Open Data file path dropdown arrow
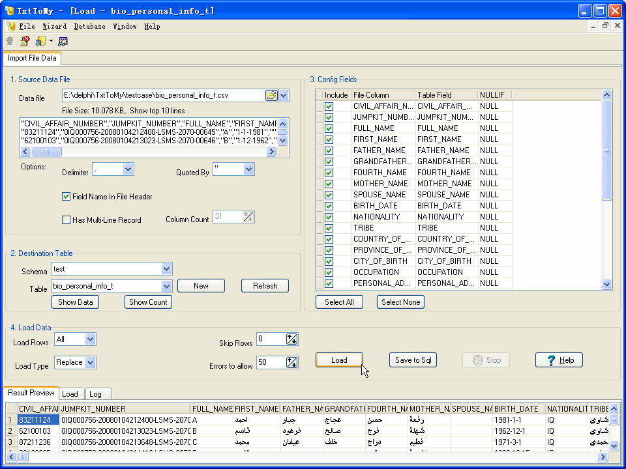This screenshot has width=626, height=469. point(284,95)
